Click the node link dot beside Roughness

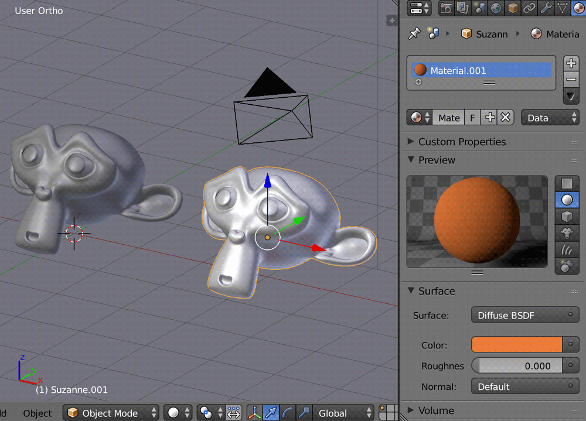click(571, 366)
